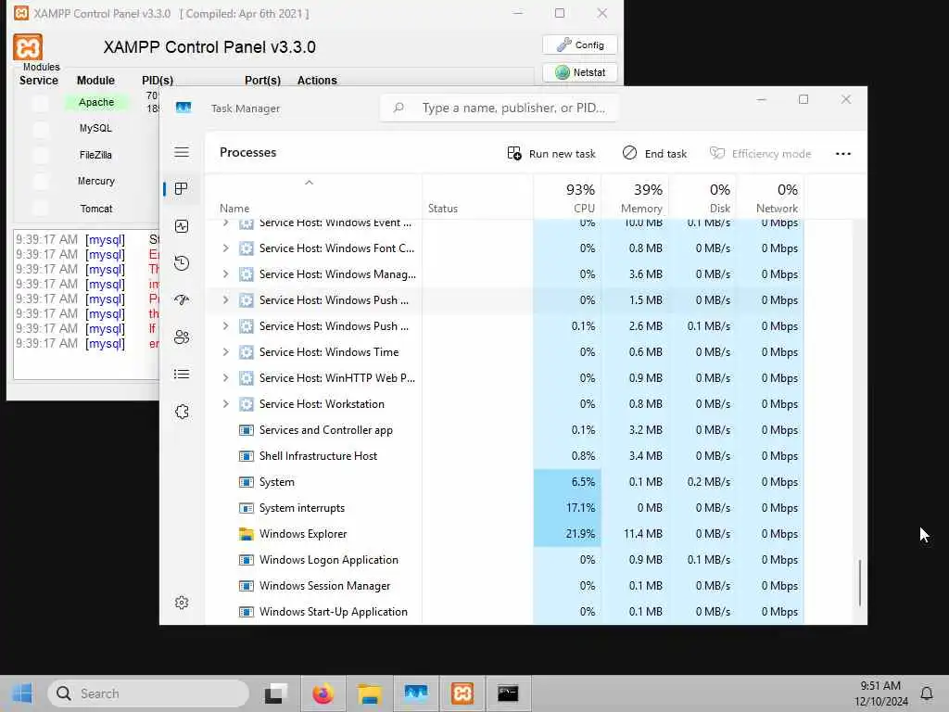Click the Task Manager app icon in title bar
The width and height of the screenshot is (949, 712).
tap(183, 108)
